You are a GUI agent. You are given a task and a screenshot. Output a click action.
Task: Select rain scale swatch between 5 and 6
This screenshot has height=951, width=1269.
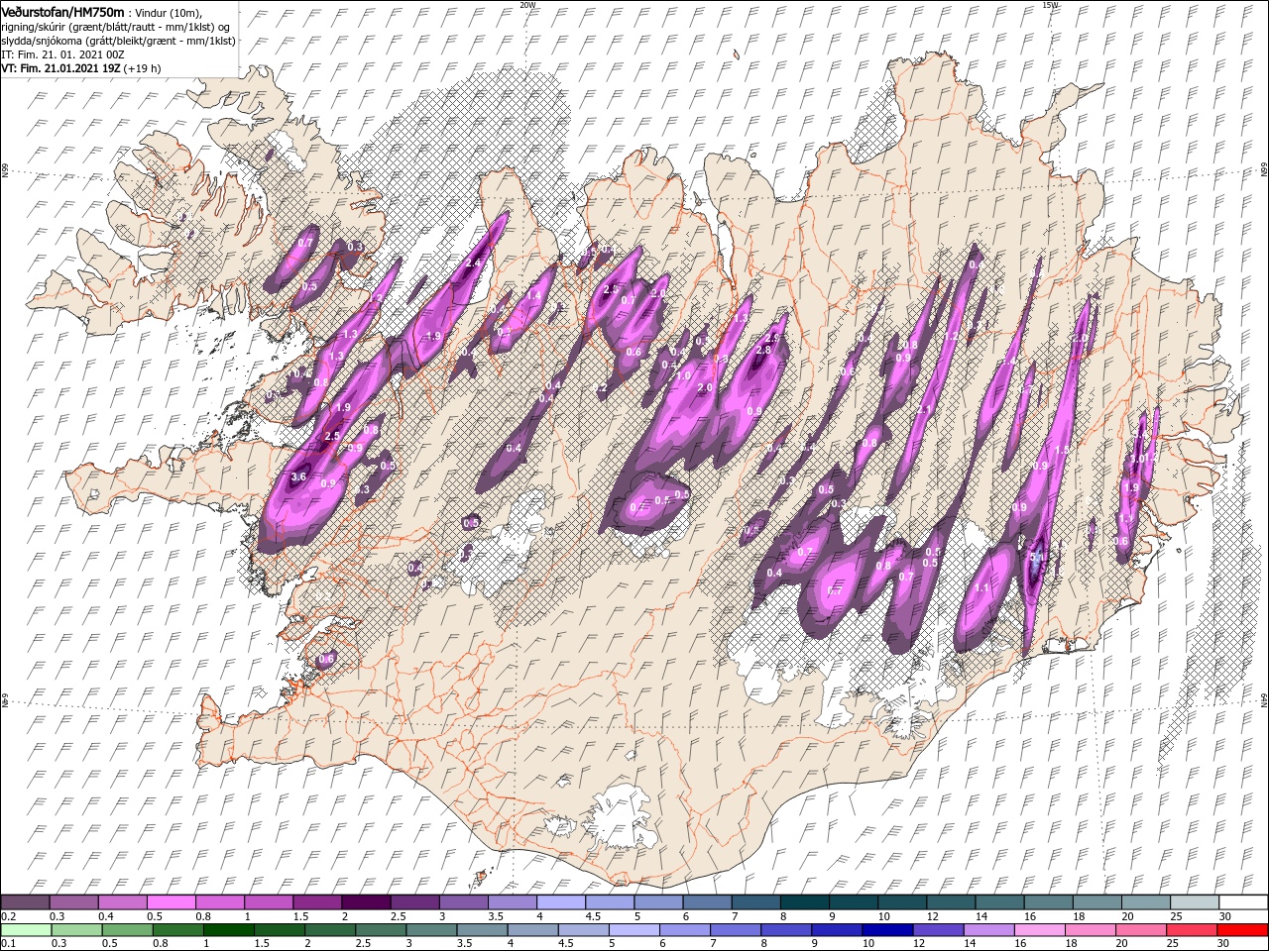click(x=633, y=930)
